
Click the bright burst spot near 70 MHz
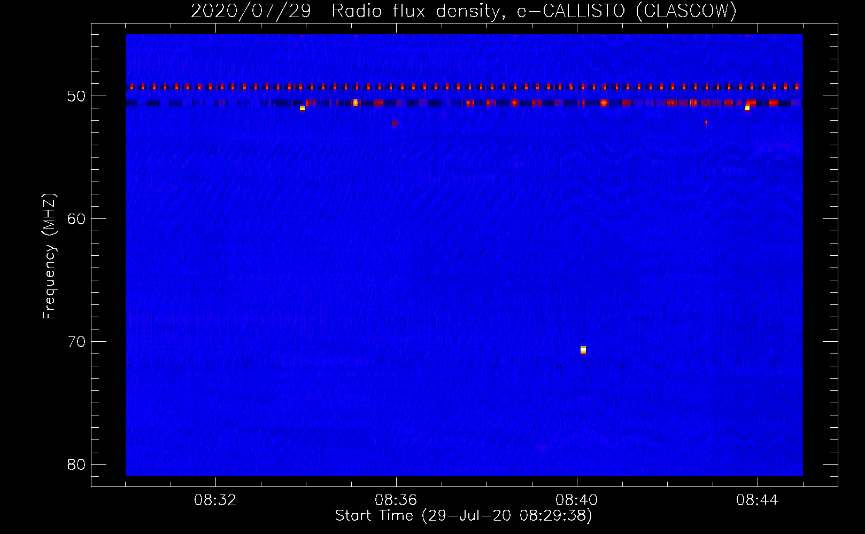pyautogui.click(x=583, y=350)
